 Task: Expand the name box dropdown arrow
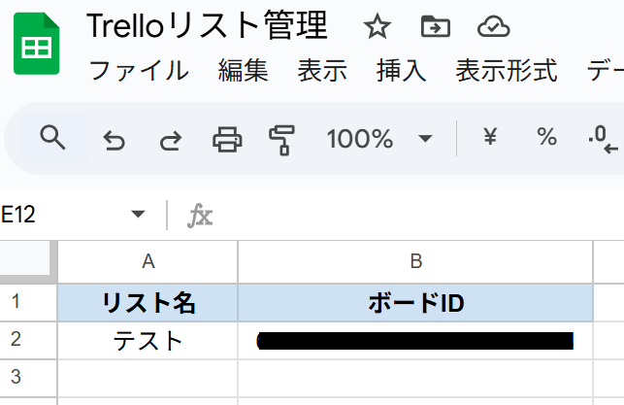(x=138, y=215)
